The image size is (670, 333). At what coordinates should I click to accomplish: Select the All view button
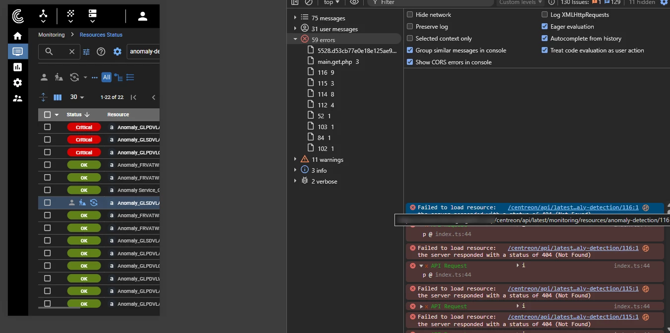107,77
